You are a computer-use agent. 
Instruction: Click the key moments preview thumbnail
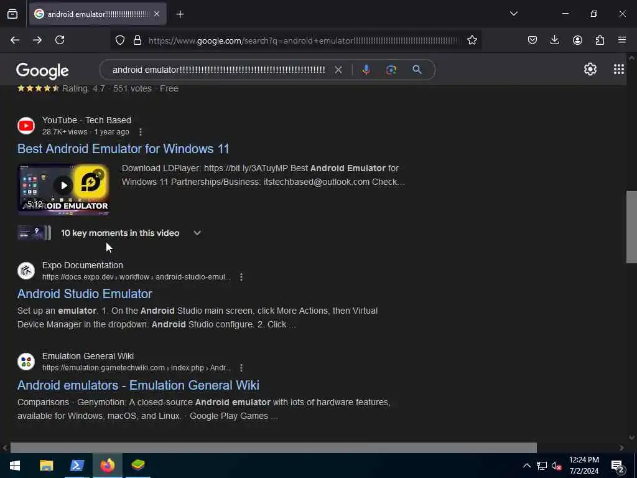pyautogui.click(x=34, y=233)
